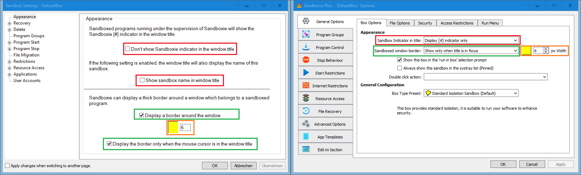Click the yellow border color swatch beside px Width

pyautogui.click(x=526, y=51)
